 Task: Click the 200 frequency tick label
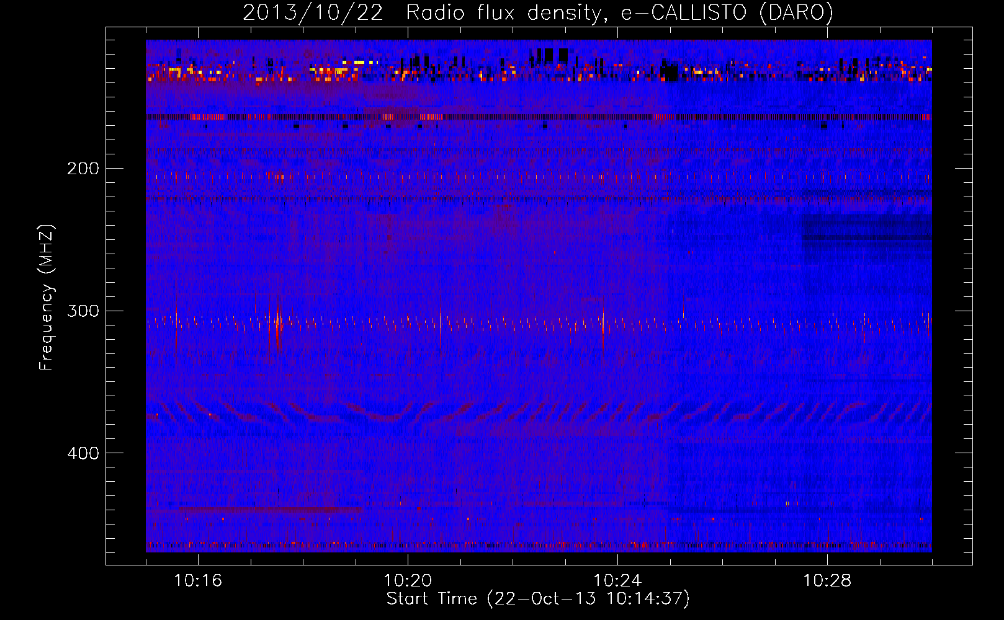(x=83, y=169)
